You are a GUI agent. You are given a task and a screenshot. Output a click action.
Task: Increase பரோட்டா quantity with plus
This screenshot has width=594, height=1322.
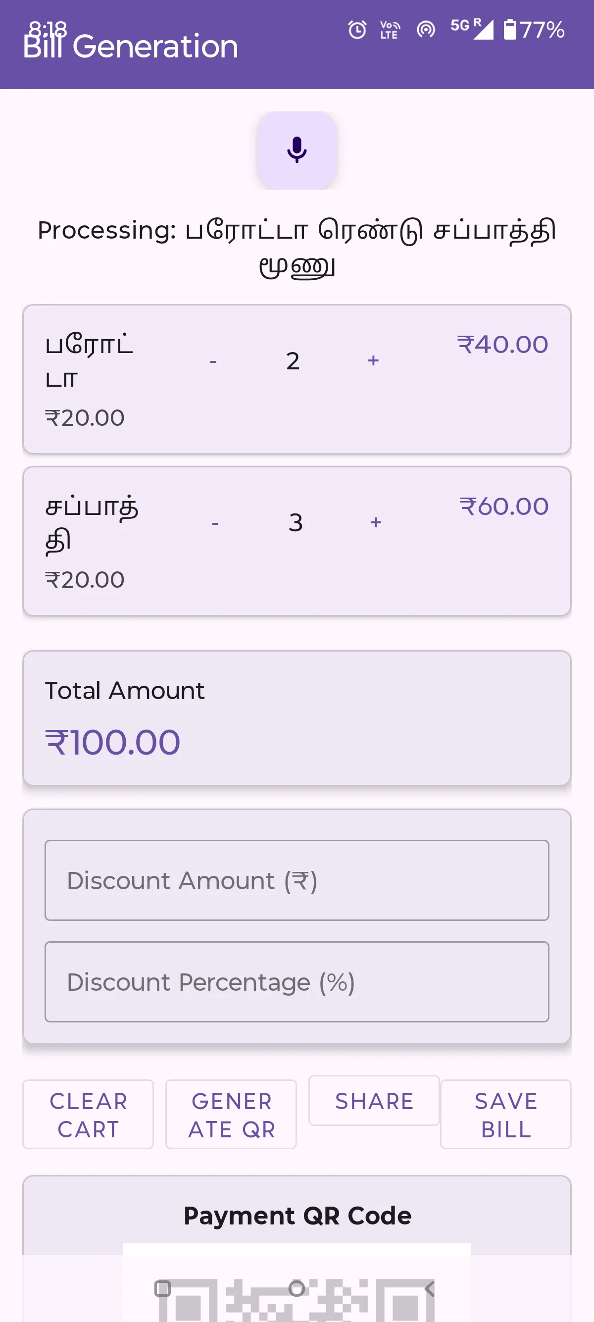[373, 360]
